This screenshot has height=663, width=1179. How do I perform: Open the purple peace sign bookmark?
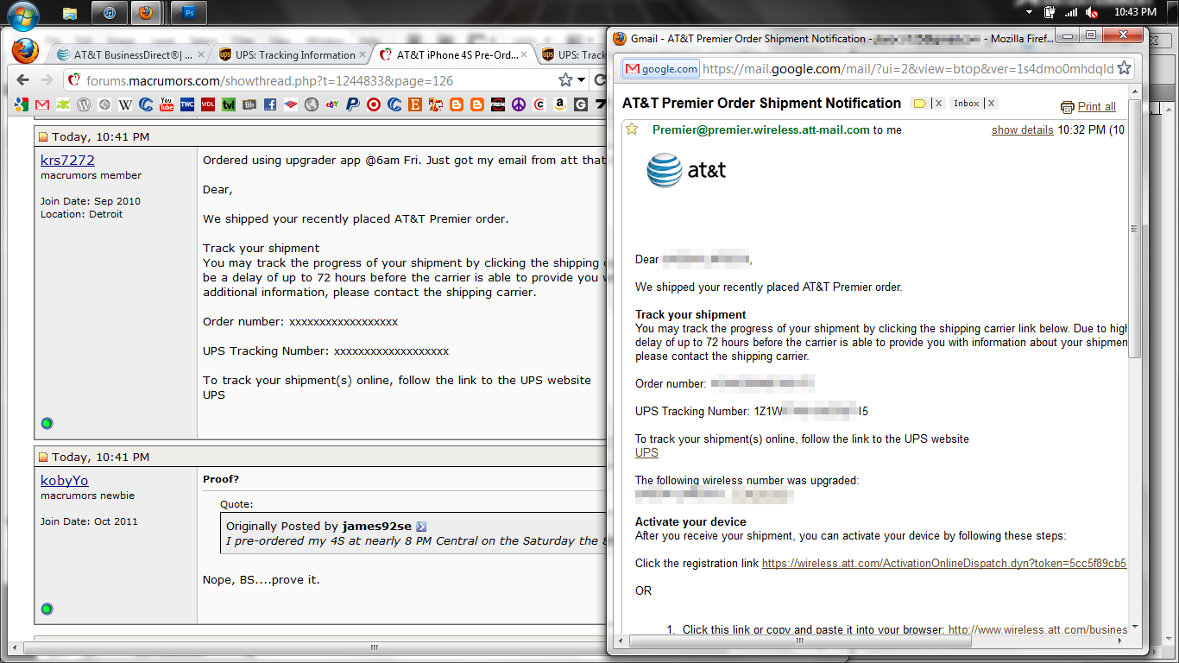(518, 104)
